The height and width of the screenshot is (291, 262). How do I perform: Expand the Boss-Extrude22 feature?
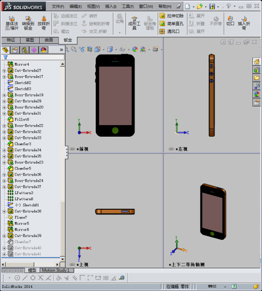(4, 126)
